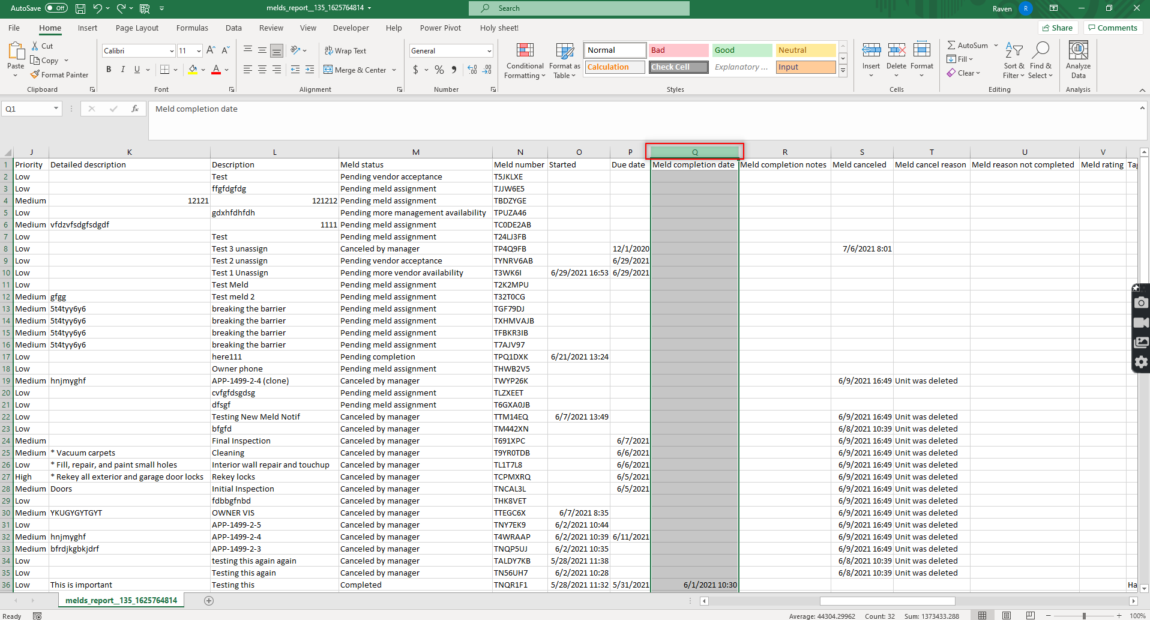
Task: Click the Search box in title bar
Action: 579,8
